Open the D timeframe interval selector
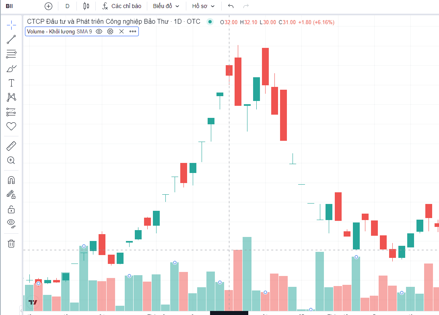 click(68, 6)
